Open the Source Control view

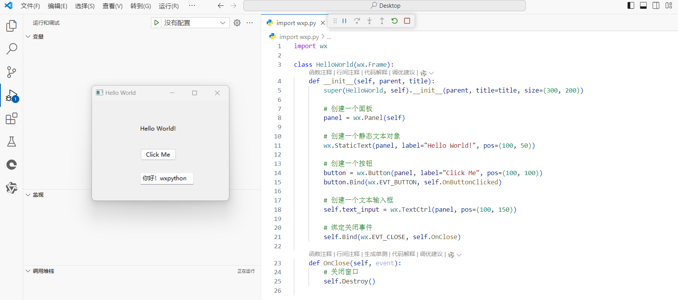pyautogui.click(x=12, y=72)
